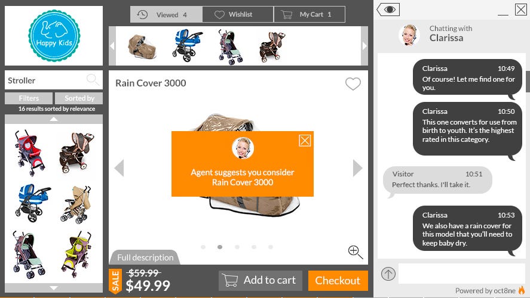Expand the Full description tab
This screenshot has height=298, width=530.
coord(145,257)
